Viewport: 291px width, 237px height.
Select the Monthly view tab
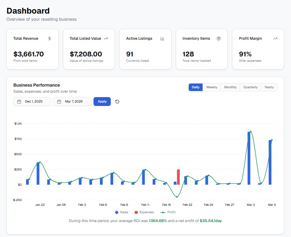coord(230,87)
